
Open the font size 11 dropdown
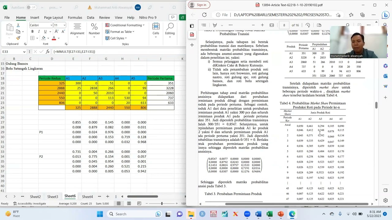pos(64,25)
